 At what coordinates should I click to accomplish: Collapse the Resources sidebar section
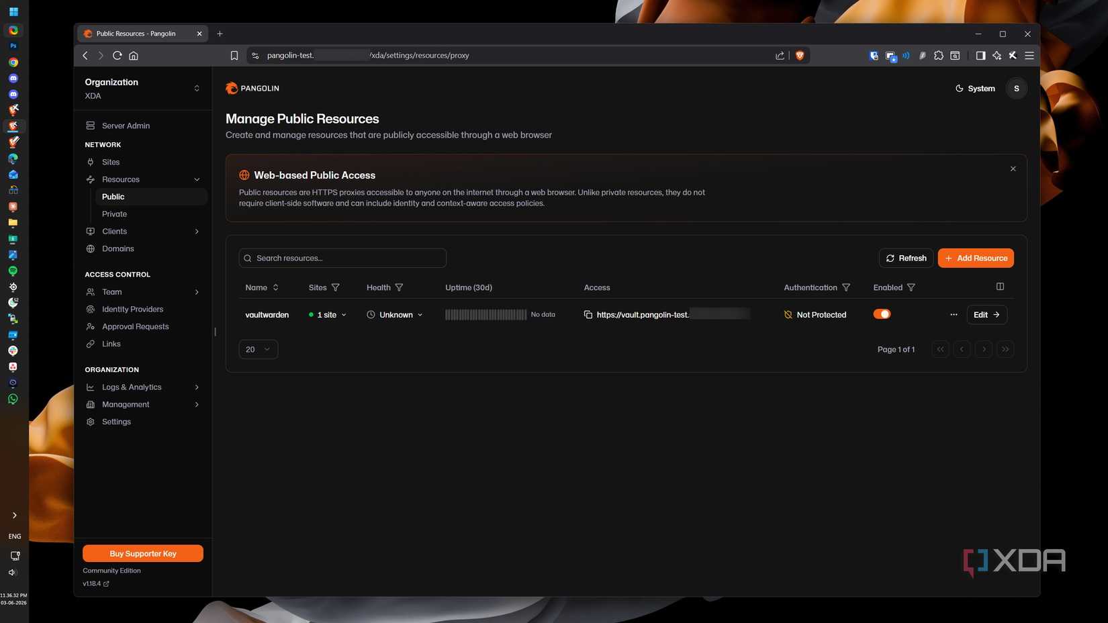[197, 179]
